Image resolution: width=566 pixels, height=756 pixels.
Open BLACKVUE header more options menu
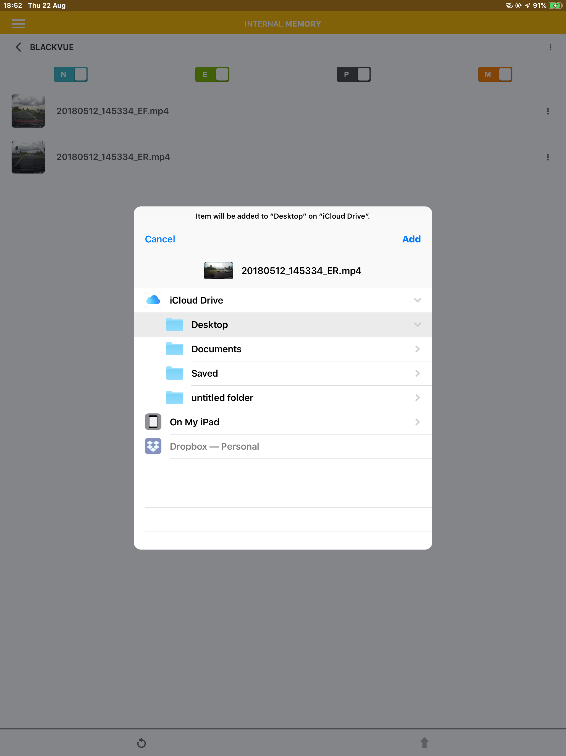click(x=550, y=47)
